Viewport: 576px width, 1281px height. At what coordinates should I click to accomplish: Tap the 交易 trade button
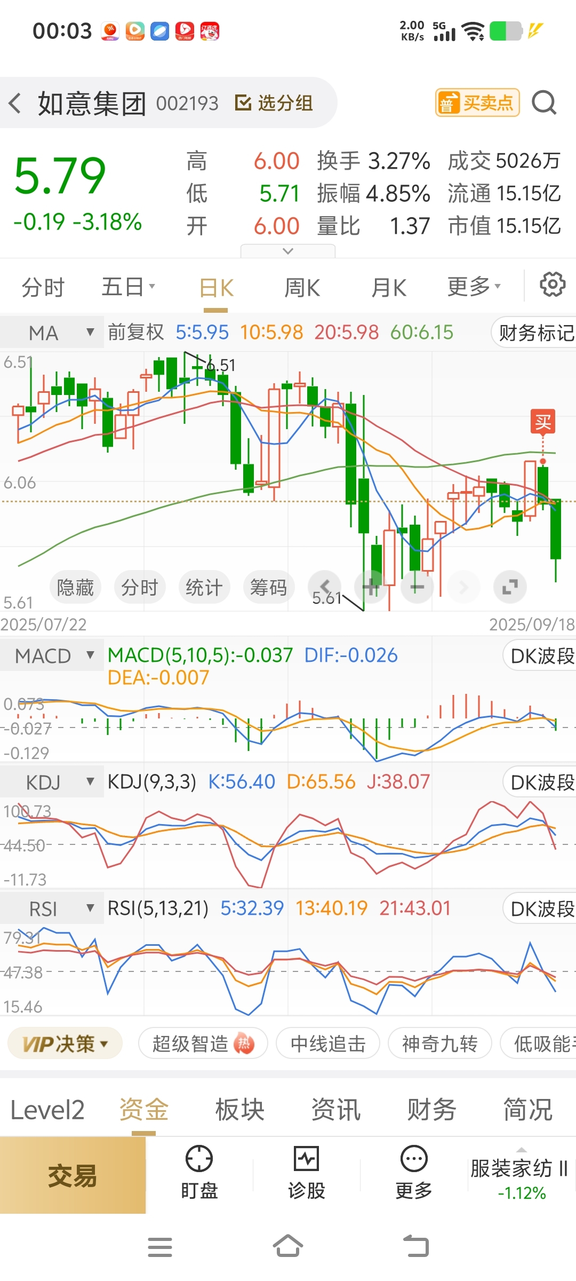click(73, 1175)
